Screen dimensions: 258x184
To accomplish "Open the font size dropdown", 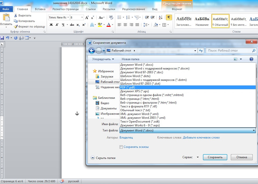I will pyautogui.click(x=82, y=17).
